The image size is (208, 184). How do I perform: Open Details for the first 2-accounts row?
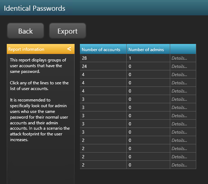click(x=179, y=140)
